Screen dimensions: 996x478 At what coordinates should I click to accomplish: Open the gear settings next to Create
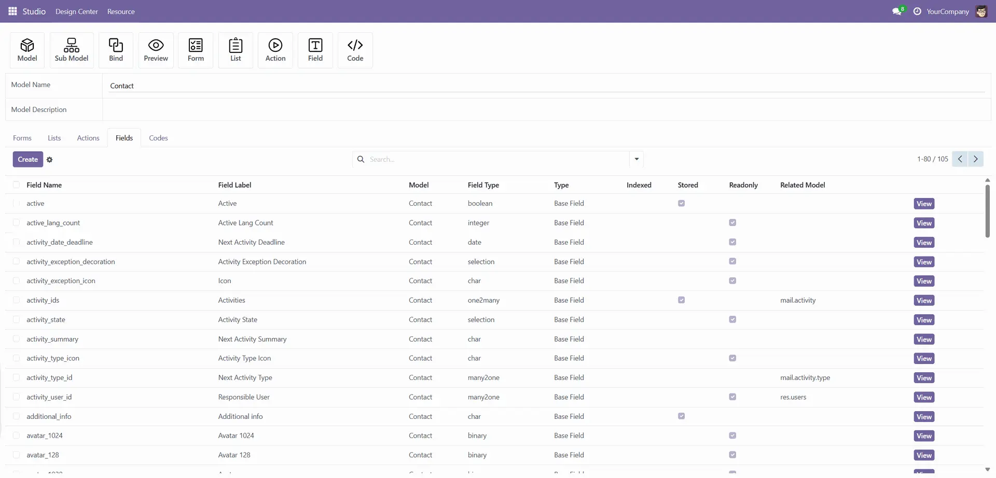(50, 160)
